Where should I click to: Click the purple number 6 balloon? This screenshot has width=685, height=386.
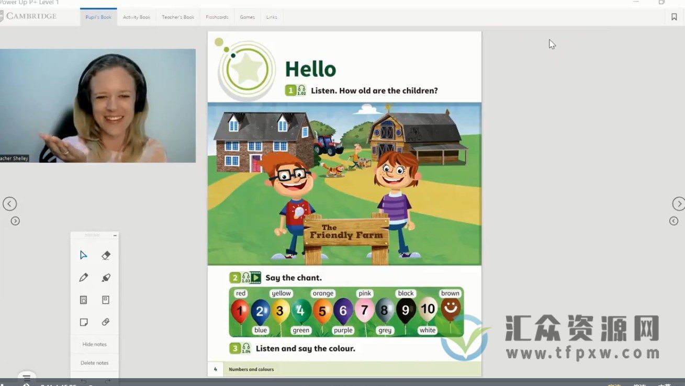[343, 311]
